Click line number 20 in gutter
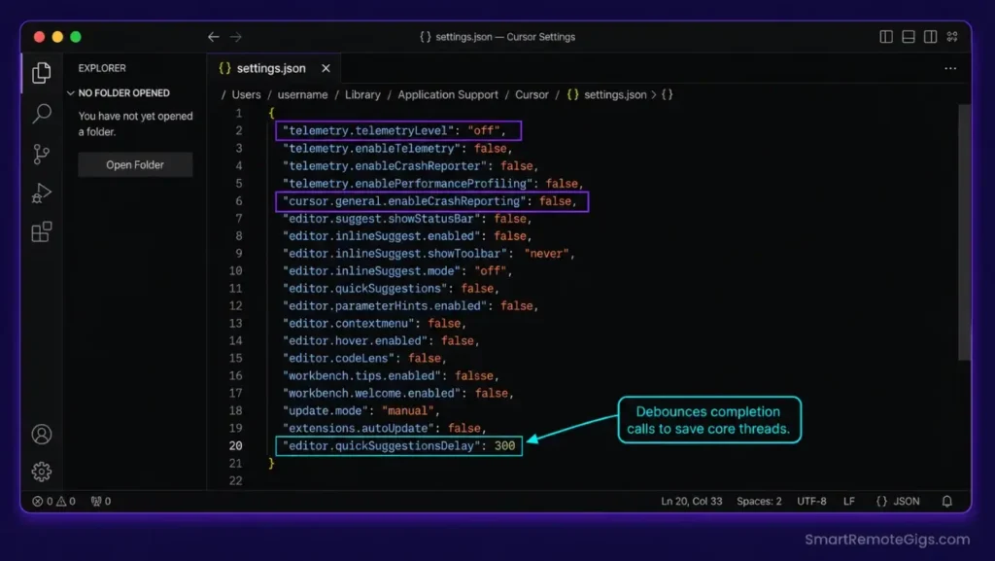 [x=235, y=446]
